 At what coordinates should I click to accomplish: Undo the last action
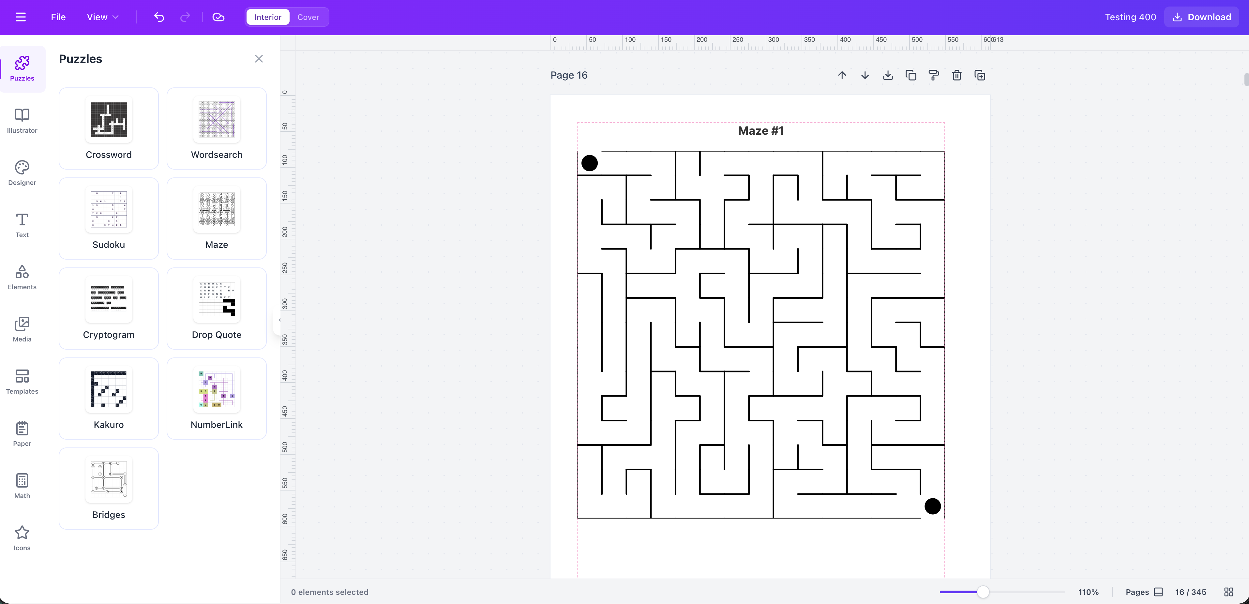click(x=159, y=17)
